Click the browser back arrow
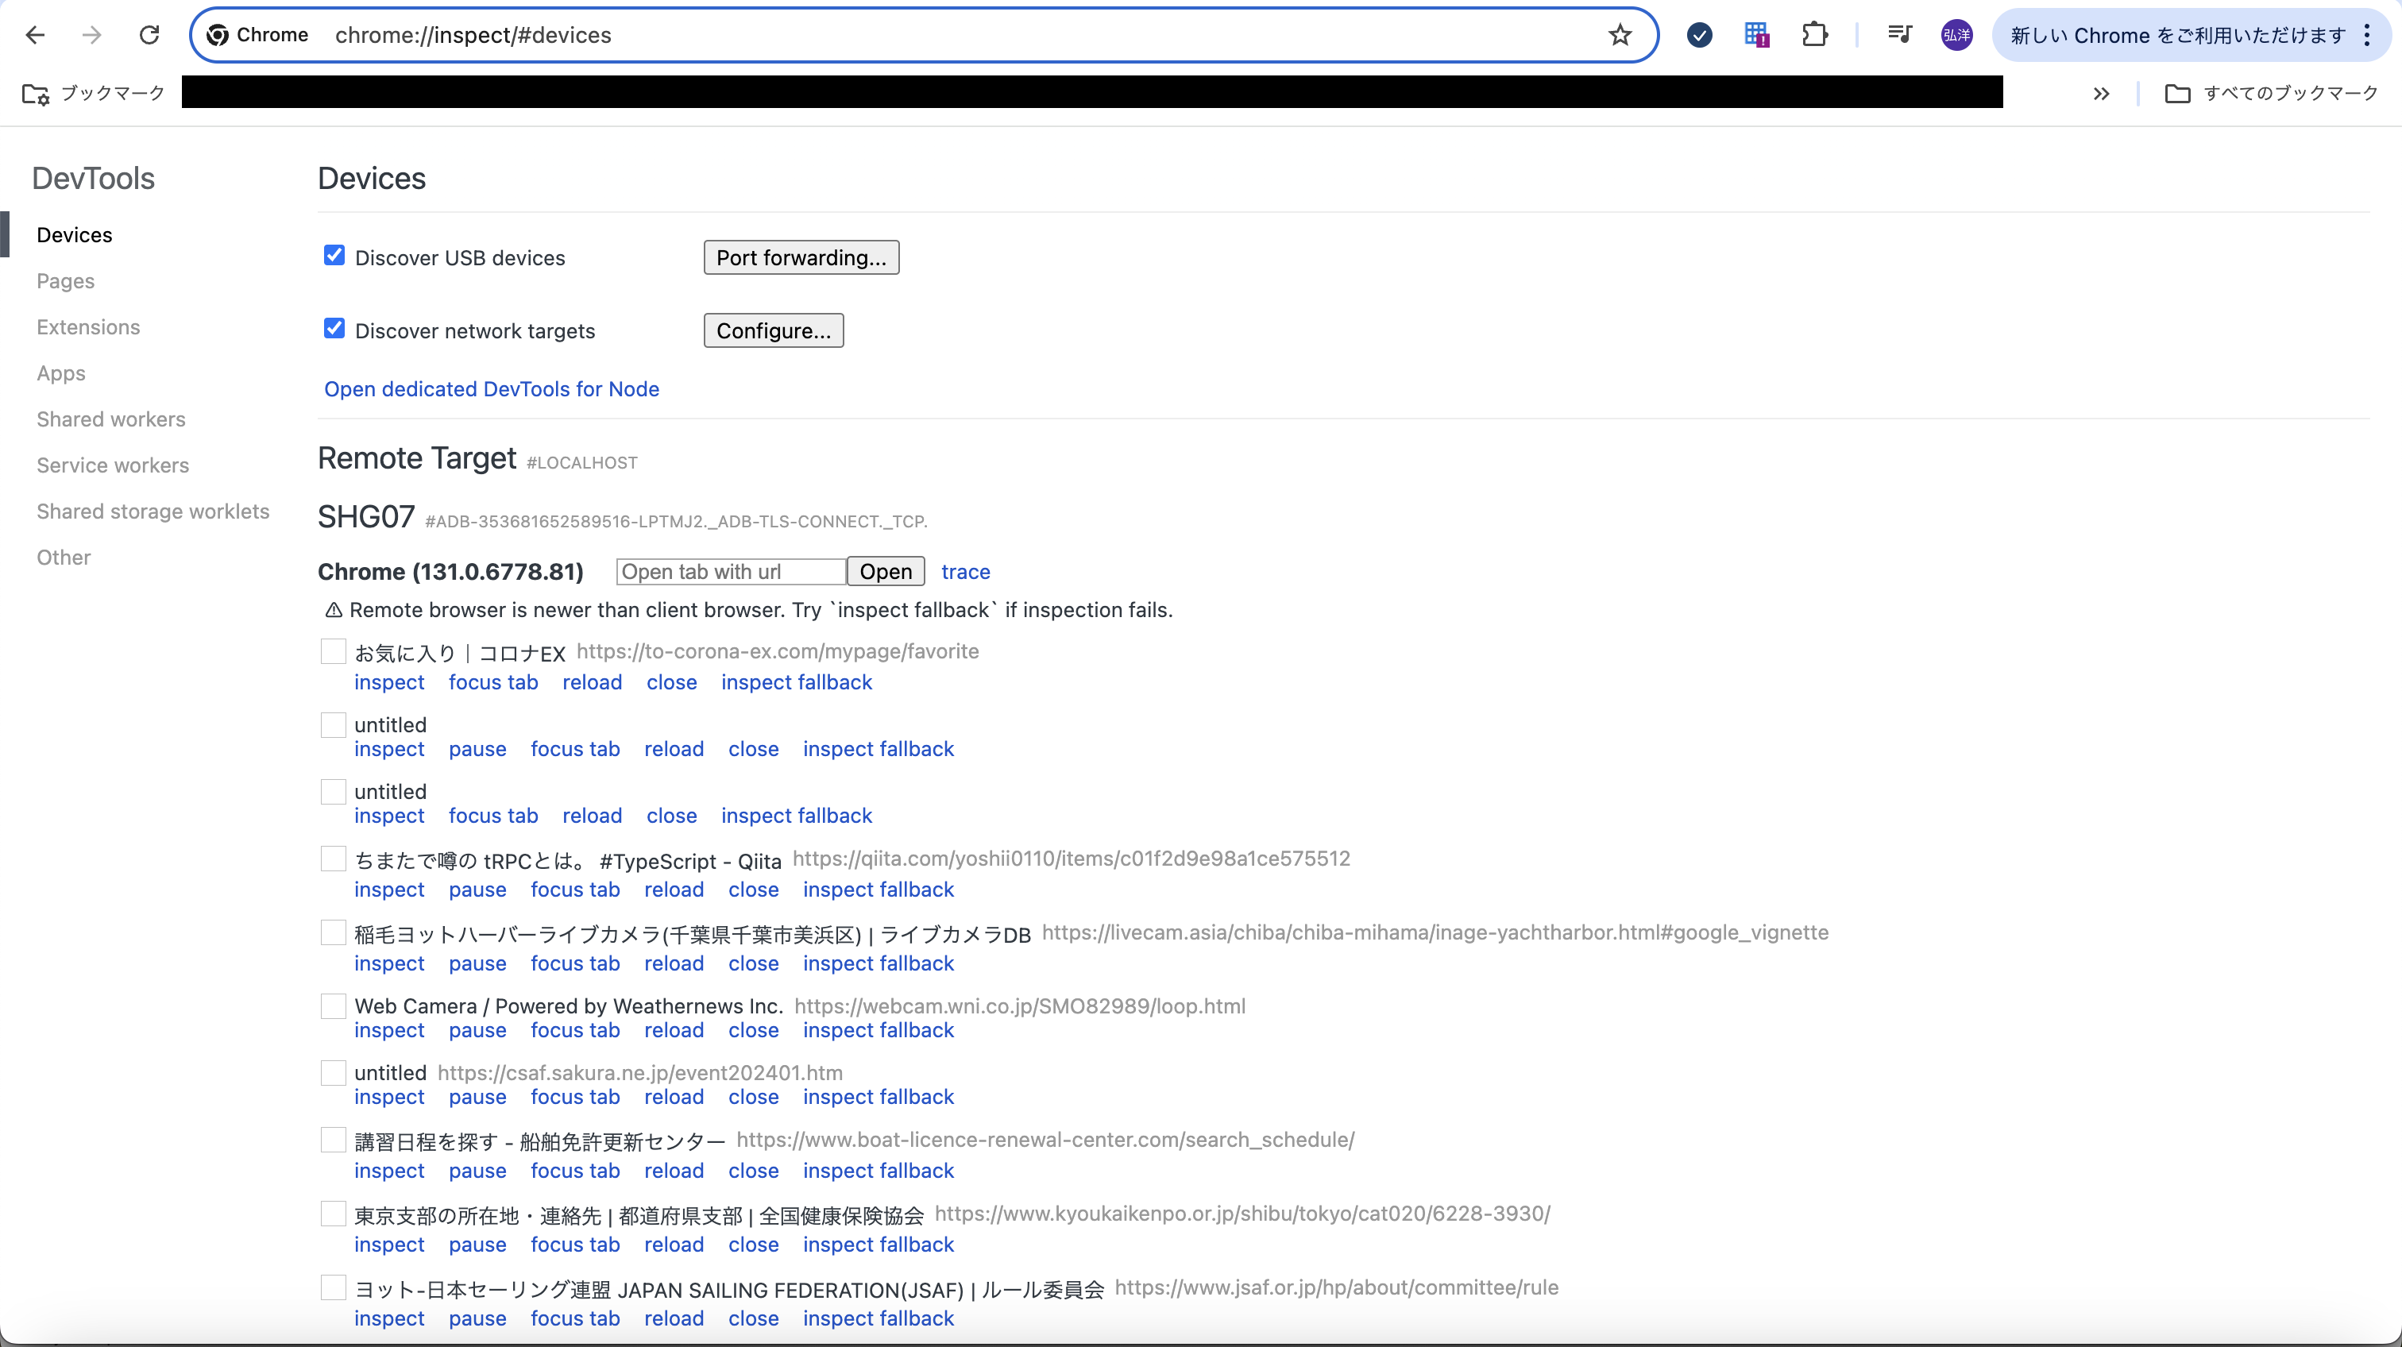This screenshot has height=1347, width=2402. click(36, 36)
